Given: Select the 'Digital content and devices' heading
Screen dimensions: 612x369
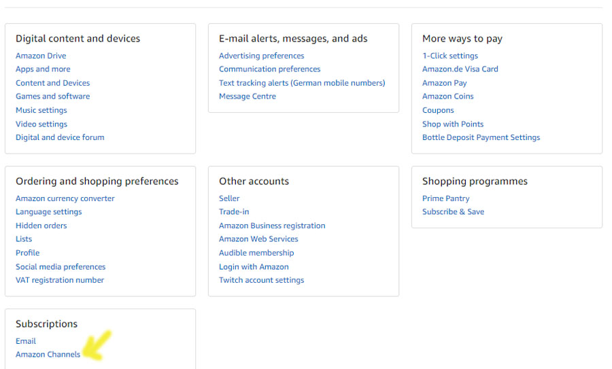Looking at the screenshot, I should pos(78,39).
